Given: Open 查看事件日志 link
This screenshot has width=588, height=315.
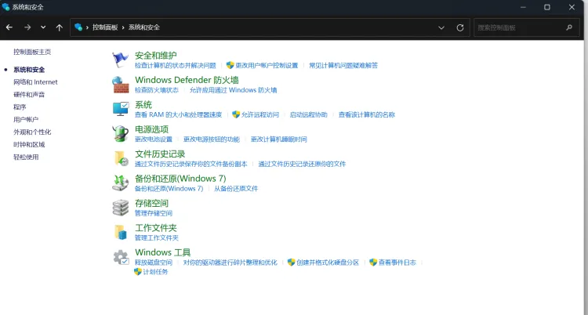Looking at the screenshot, I should coord(397,262).
